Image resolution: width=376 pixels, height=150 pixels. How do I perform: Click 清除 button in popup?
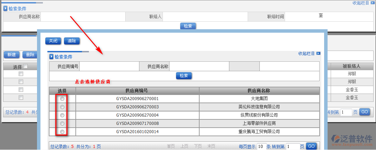pos(72,41)
